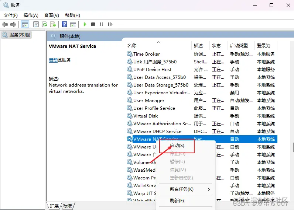Select the Virtual Disk service name
Screen dimensions: 294x210
(x=146, y=116)
